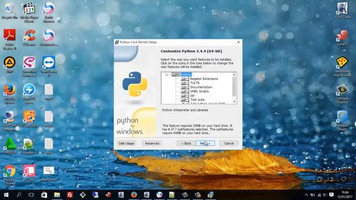
Task: Open Task View on taskbar
Action: (31, 195)
